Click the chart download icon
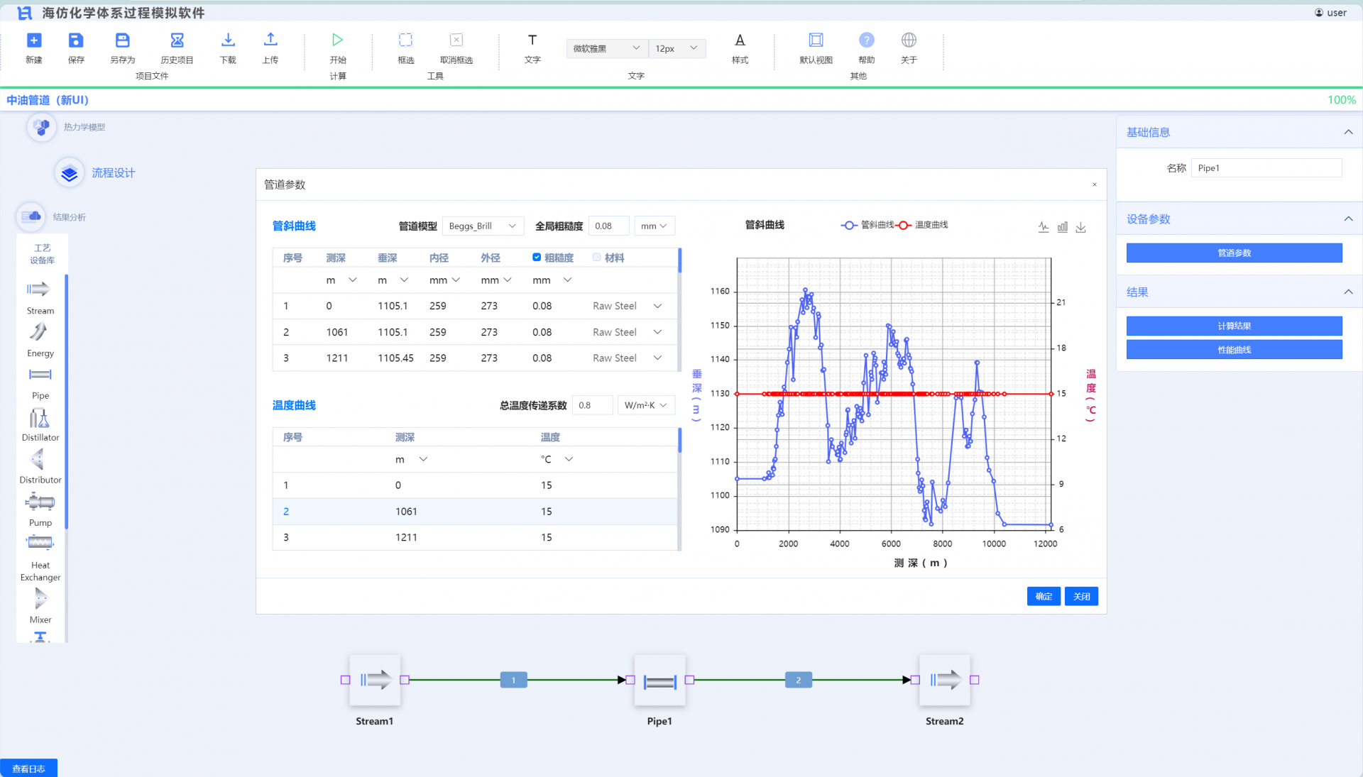 (1080, 227)
